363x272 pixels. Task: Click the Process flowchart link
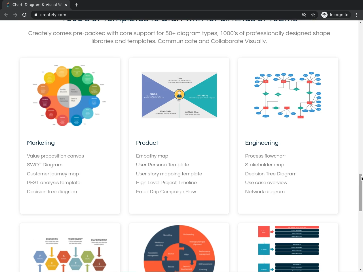tap(265, 156)
